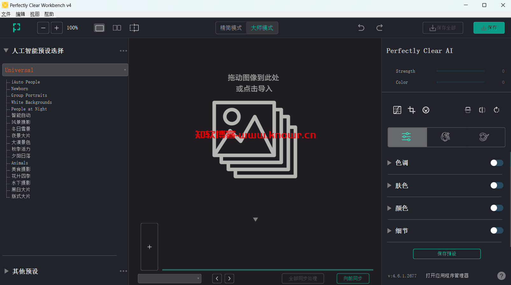Switch to the adjustment sliders tab
Viewport: 511px width, 285px height.
(x=407, y=137)
